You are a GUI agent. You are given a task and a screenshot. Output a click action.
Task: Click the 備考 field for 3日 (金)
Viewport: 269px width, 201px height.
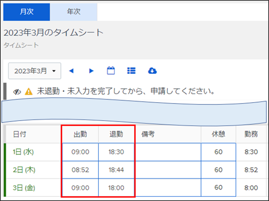(x=168, y=188)
